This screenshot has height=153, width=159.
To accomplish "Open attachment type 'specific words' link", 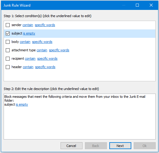I will pyautogui.click(x=59, y=50).
